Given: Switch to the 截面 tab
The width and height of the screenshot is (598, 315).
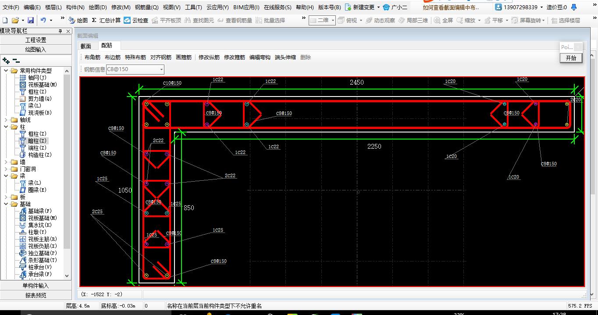Looking at the screenshot, I should [86, 46].
